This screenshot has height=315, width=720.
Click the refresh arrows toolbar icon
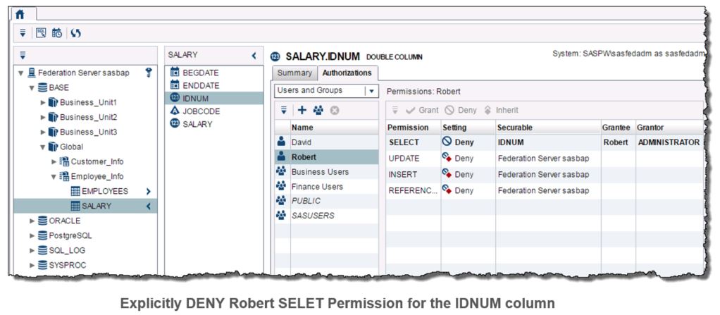[73, 32]
